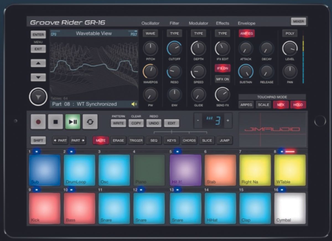
Task: Unmute the currently muted part via MUTE
Action: click(101, 140)
